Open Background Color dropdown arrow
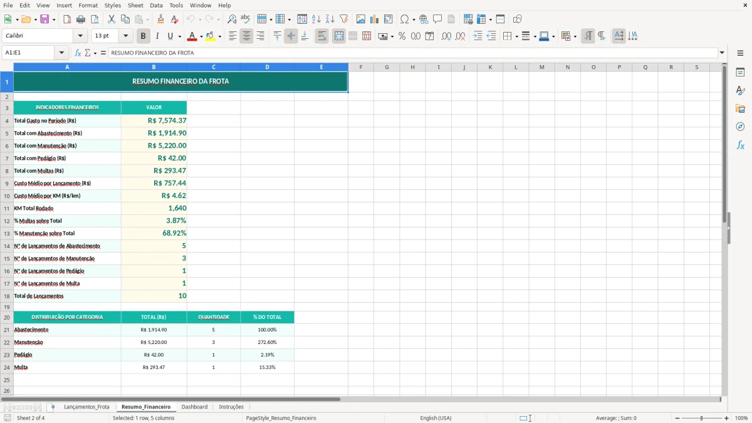752x423 pixels. [219, 36]
